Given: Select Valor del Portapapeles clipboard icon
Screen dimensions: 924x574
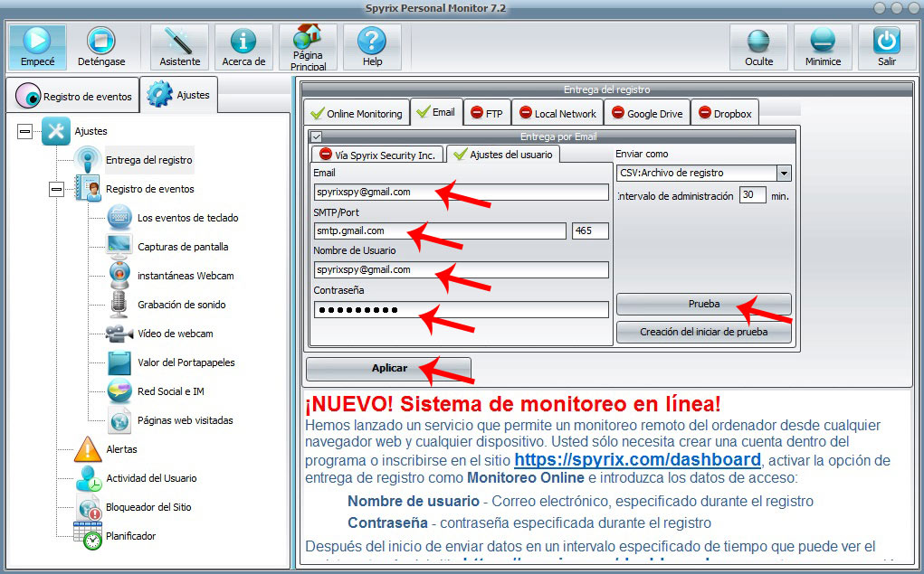Looking at the screenshot, I should (x=119, y=362).
